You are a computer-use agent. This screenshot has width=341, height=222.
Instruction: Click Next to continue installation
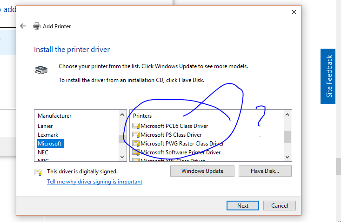click(243, 205)
